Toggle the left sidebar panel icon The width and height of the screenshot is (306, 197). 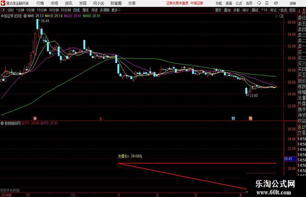point(3,10)
